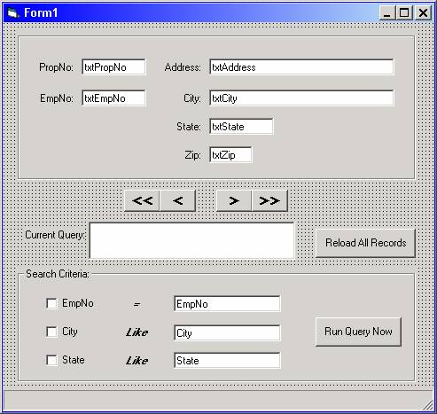
Task: Click inside the Current Query text area
Action: click(191, 241)
